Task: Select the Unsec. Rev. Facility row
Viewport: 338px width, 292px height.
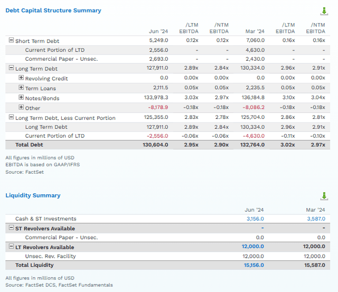Action: [x=50, y=256]
